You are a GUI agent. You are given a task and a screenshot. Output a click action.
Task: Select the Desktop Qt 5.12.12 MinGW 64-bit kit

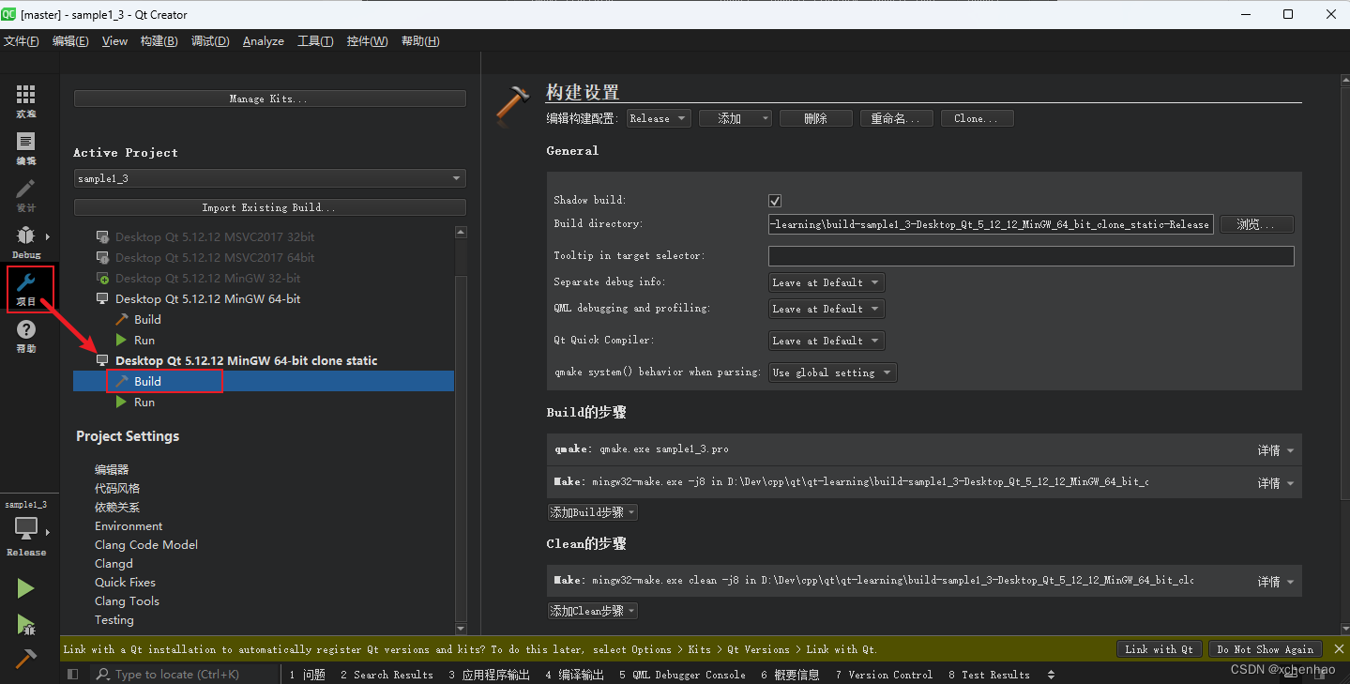pyautogui.click(x=207, y=299)
